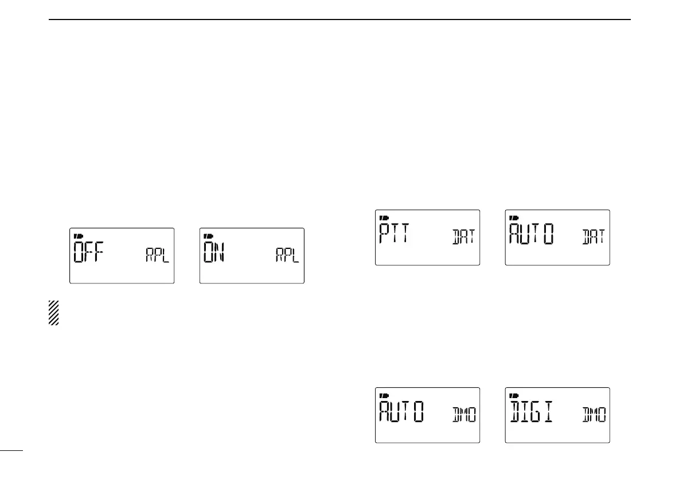Click the battery icon in the AUTO DAT display
The height and width of the screenshot is (483, 683).
tap(513, 218)
